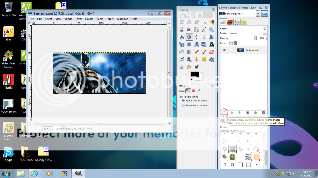Delete the layer with trash icon
This screenshot has height=178, width=318.
click(x=263, y=113)
